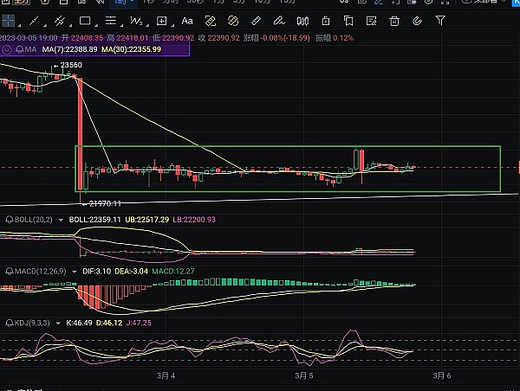Image resolution: width=520 pixels, height=391 pixels.
Task: Click the first yellow ruler icon
Action: pyautogui.click(x=211, y=21)
